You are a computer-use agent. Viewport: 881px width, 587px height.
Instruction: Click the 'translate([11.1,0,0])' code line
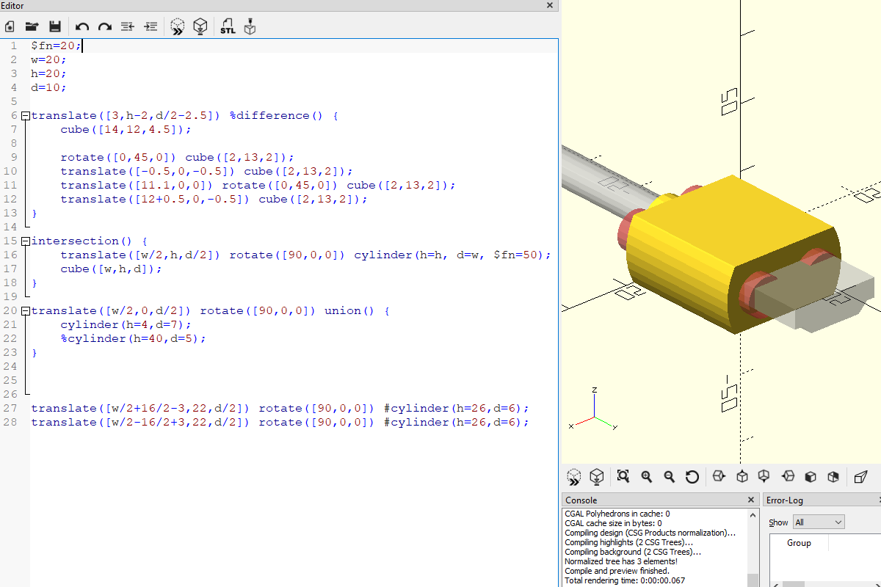(x=258, y=186)
